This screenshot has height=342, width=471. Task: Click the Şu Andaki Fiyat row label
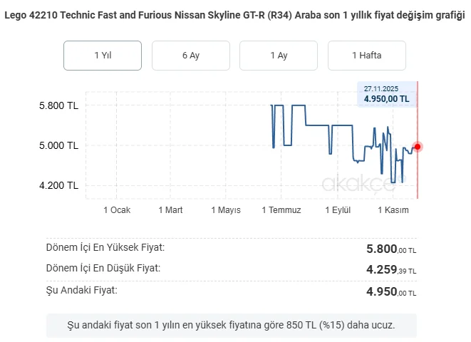pyautogui.click(x=81, y=290)
